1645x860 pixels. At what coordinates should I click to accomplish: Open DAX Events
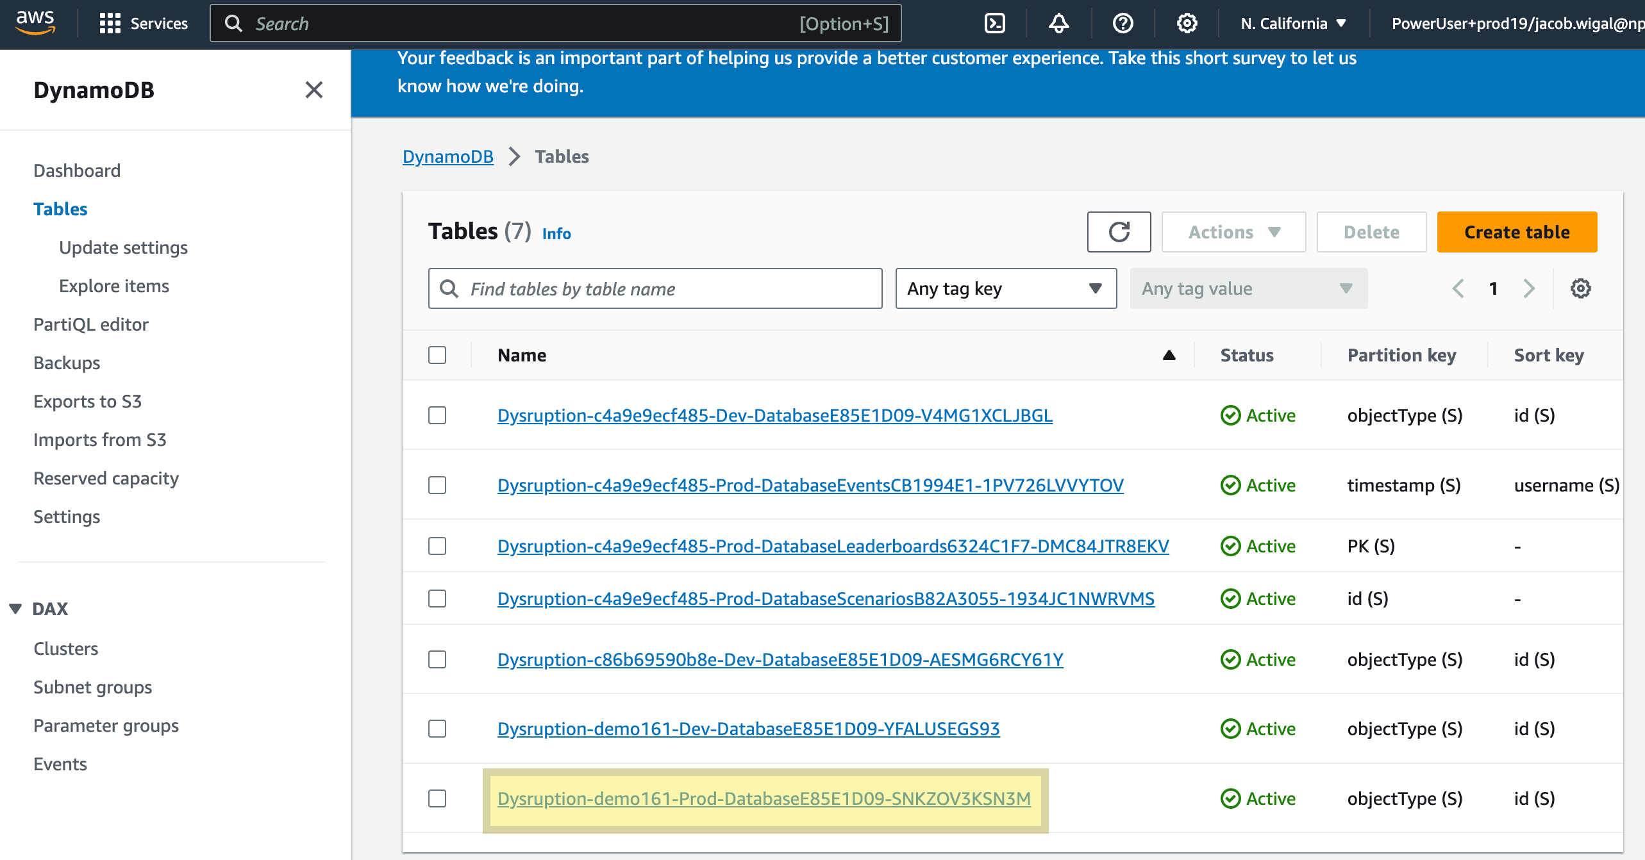[x=60, y=764]
